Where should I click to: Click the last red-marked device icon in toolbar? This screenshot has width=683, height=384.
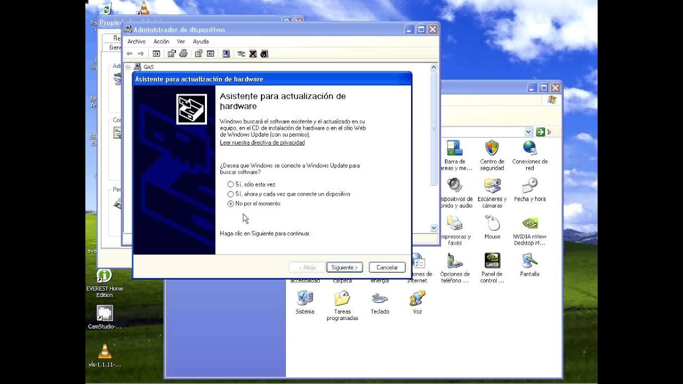264,53
